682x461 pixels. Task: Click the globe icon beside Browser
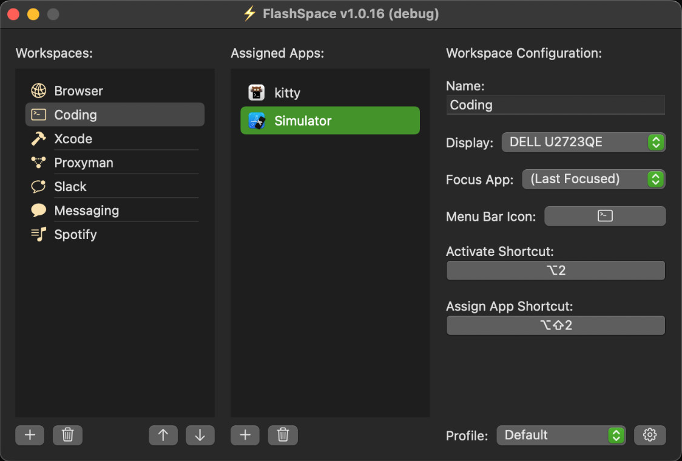click(x=39, y=90)
